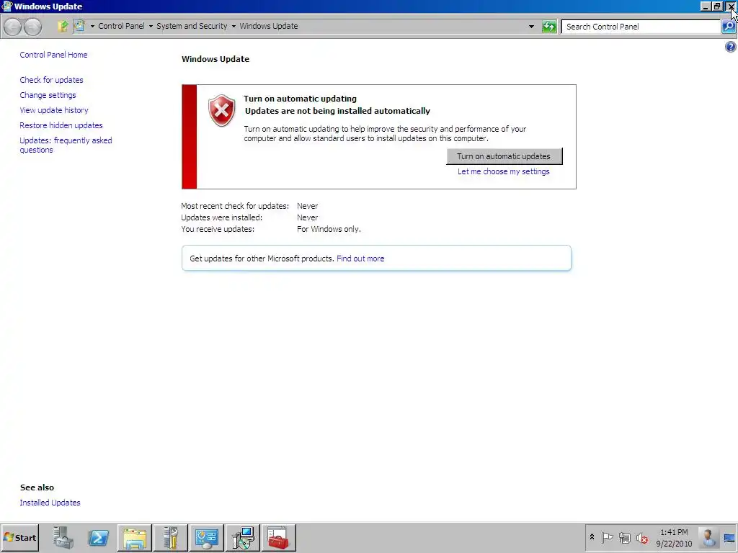738x553 pixels.
Task: Open Control Panel Home link
Action: point(53,55)
